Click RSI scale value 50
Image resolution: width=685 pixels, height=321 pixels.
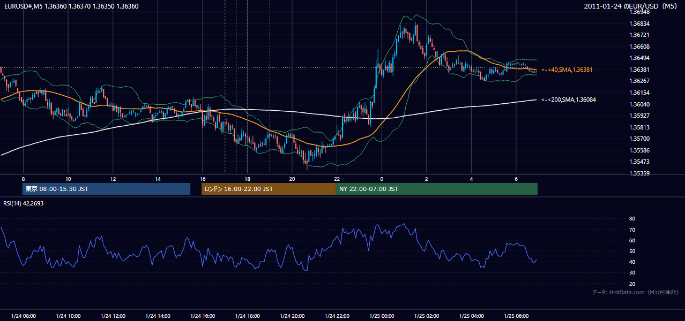click(x=632, y=251)
